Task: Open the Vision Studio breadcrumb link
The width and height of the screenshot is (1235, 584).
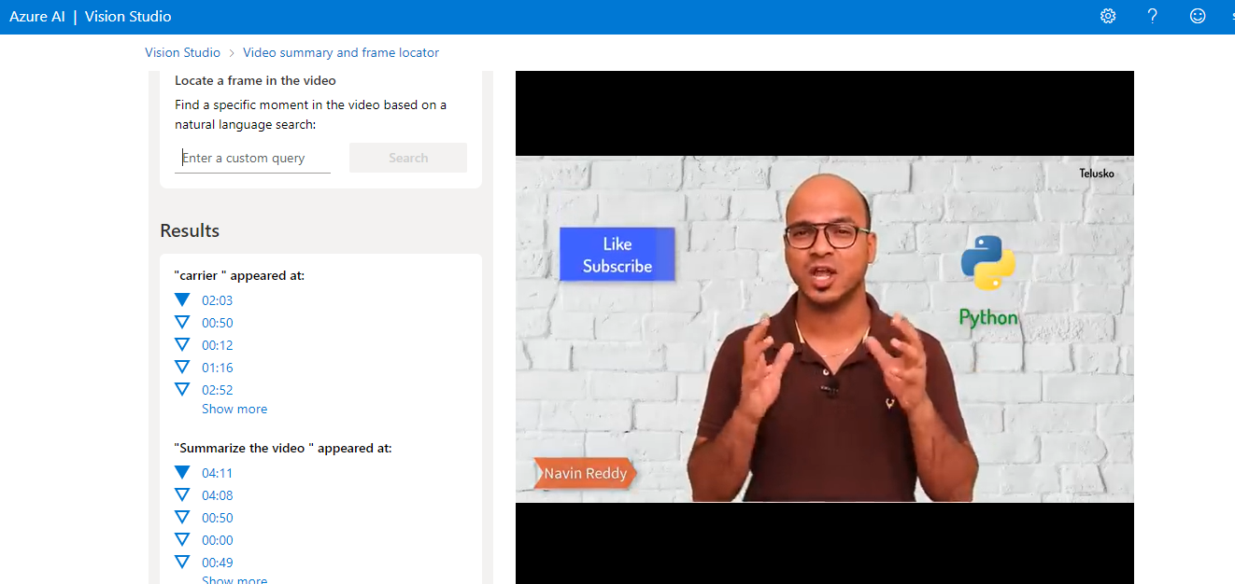Action: [182, 52]
